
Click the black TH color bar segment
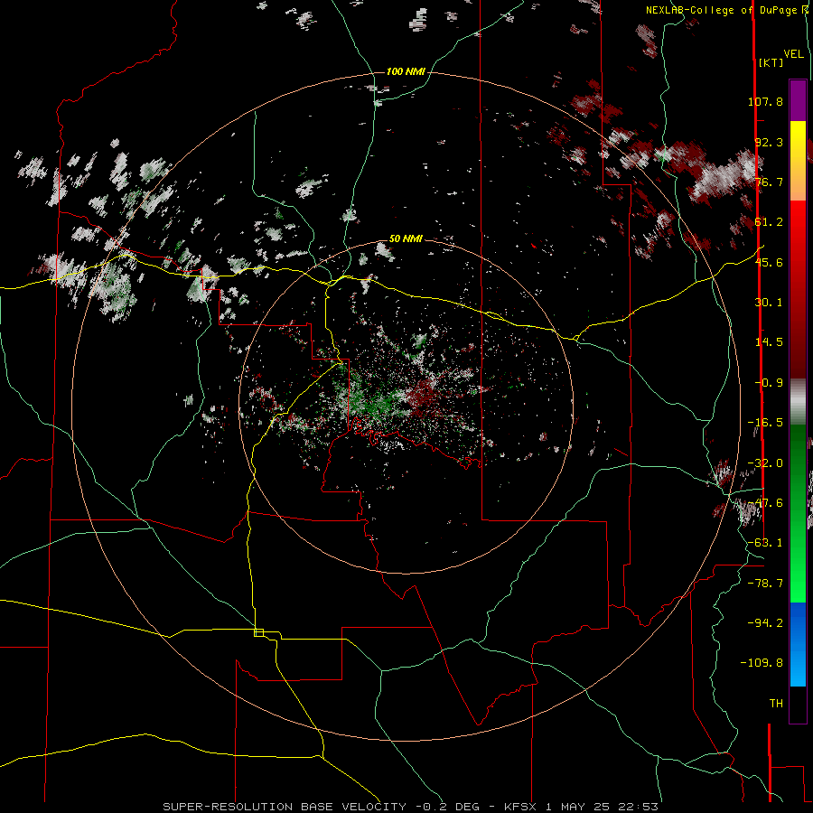coord(798,704)
